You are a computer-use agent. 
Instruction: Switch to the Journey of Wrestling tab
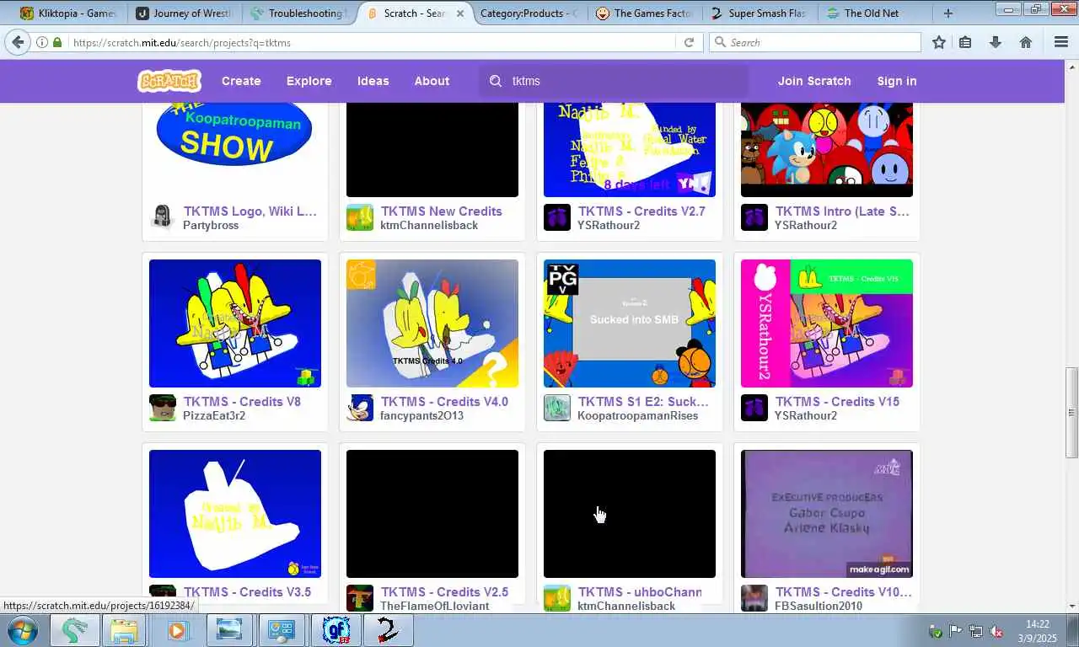tap(185, 13)
